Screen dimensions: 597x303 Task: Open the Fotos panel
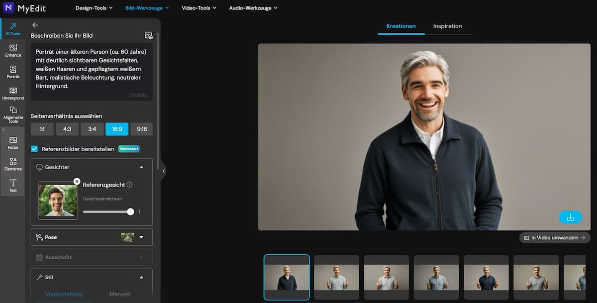click(x=13, y=143)
